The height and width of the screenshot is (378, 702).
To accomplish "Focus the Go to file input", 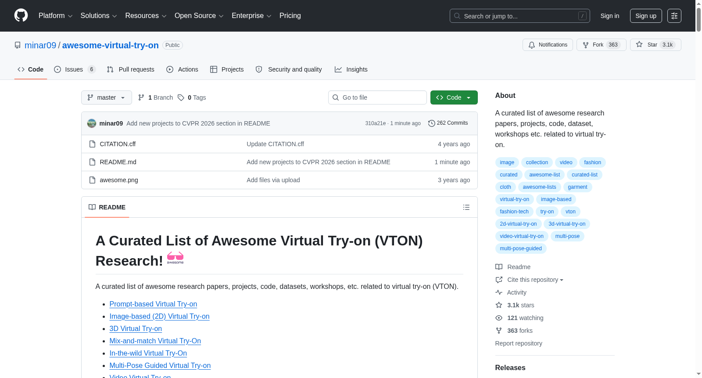I will [377, 97].
